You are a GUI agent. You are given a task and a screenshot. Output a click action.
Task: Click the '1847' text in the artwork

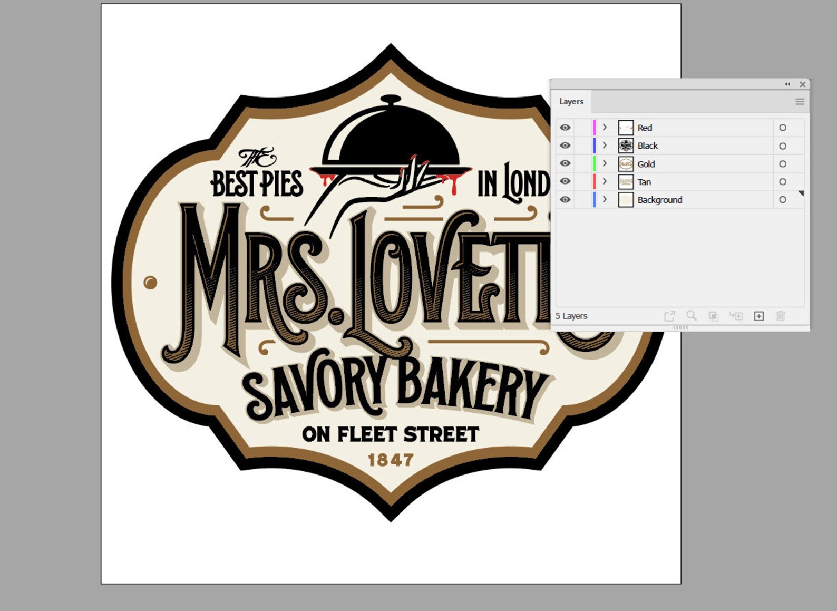[391, 460]
